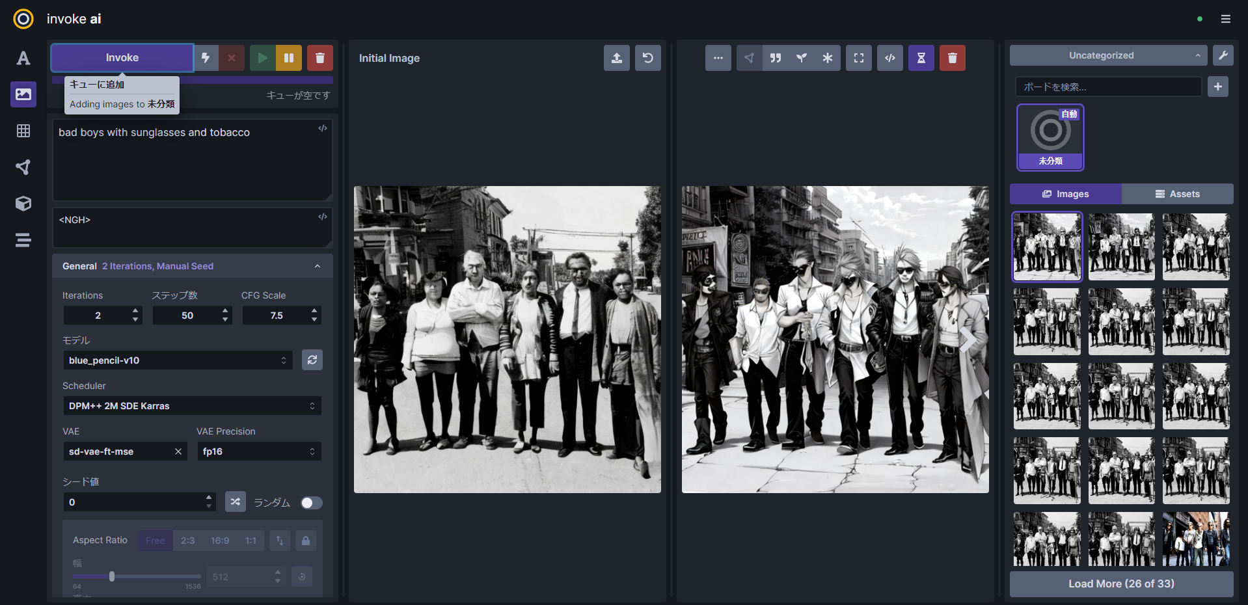The image size is (1248, 605).
Task: Resume the queue with the green play icon
Action: point(262,58)
